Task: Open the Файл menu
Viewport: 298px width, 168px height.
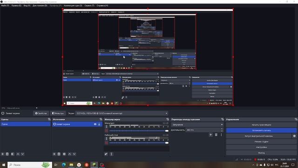Action: (x=5, y=6)
